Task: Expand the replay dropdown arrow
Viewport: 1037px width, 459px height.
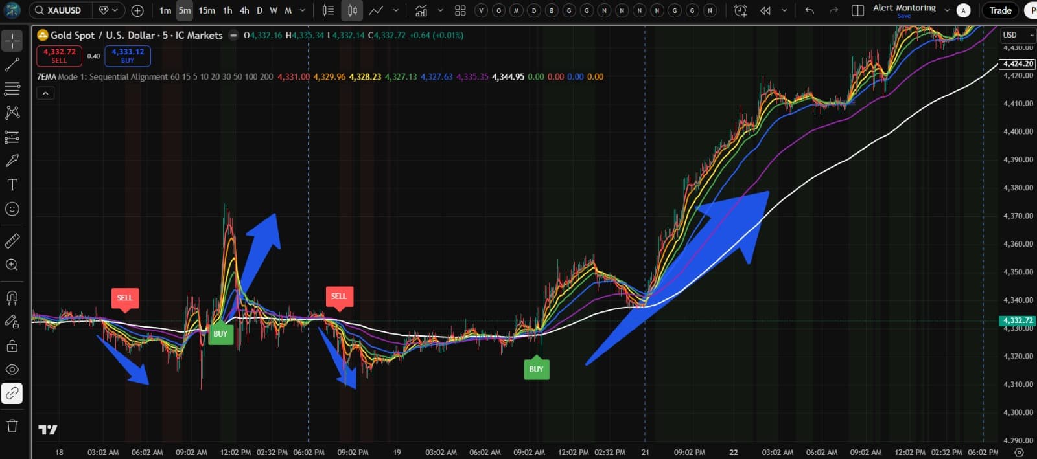Action: point(784,10)
